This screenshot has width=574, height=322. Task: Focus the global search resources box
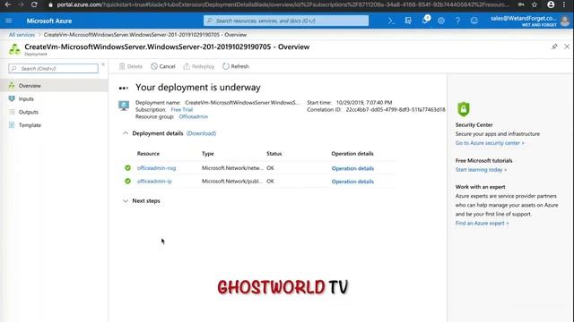coord(286,21)
